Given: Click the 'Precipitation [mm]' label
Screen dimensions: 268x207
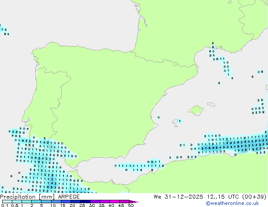Looking at the screenshot, I should pyautogui.click(x=27, y=197).
